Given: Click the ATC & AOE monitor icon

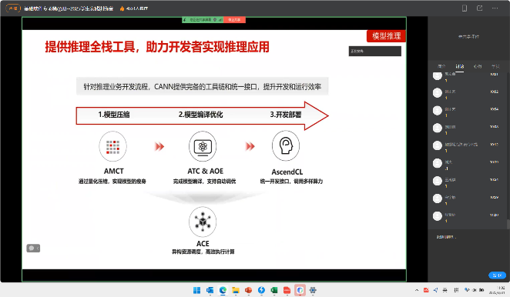Looking at the screenshot, I should click(203, 146).
